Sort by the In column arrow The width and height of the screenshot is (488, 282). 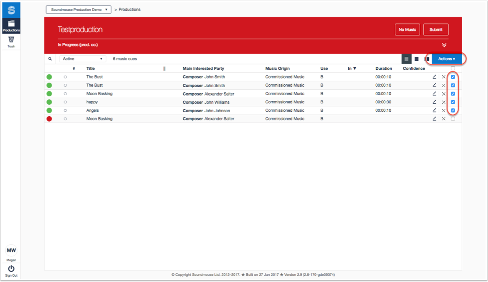[355, 69]
